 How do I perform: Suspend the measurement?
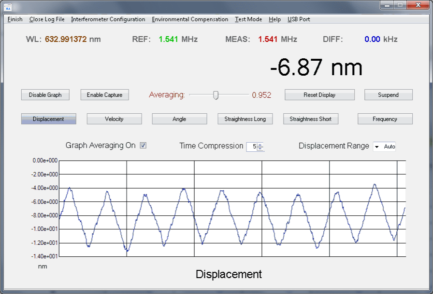tap(388, 95)
